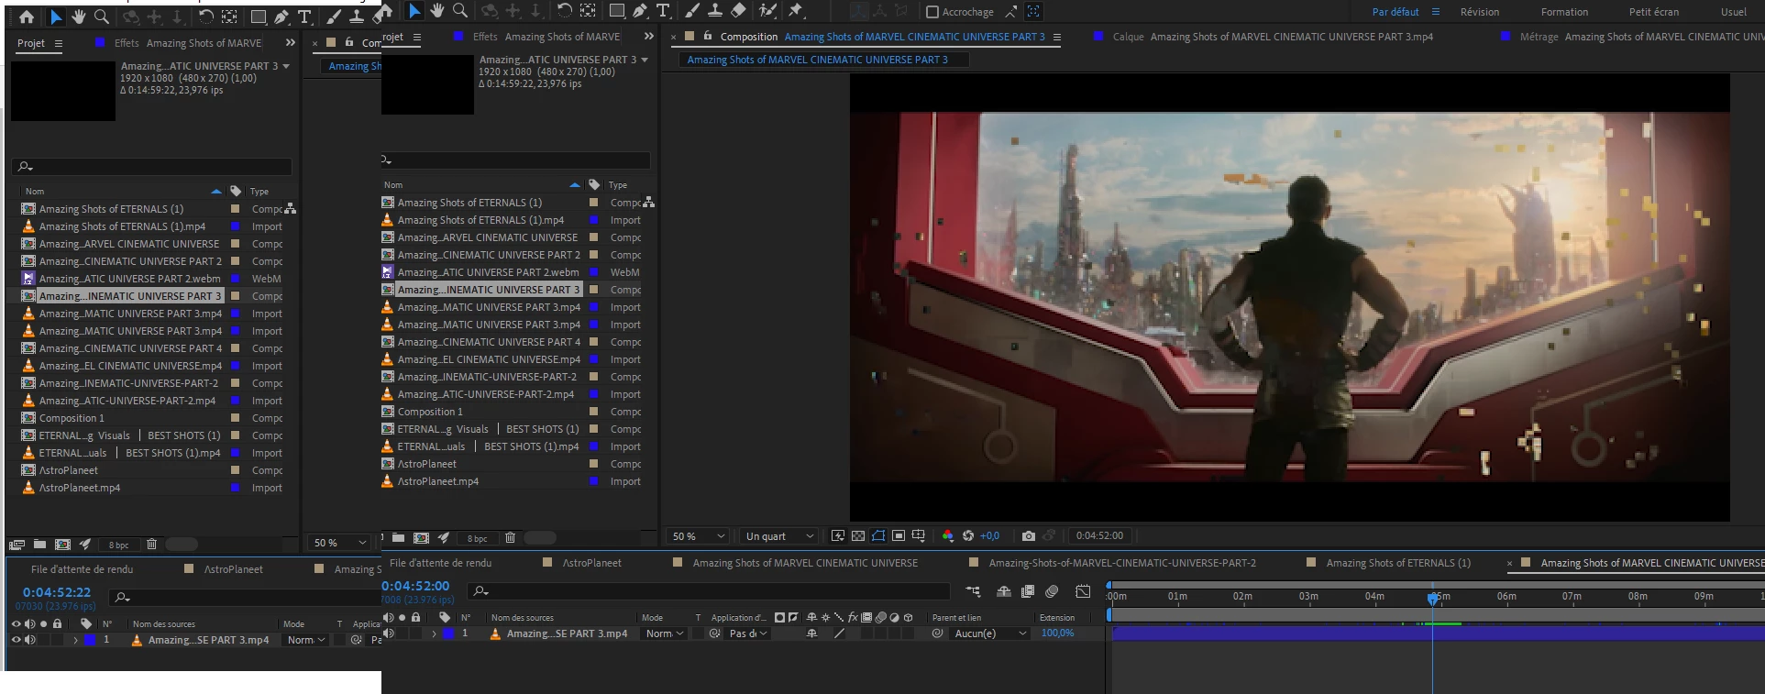Viewport: 1765px width, 694px height.
Task: Switch to the Révision workspace
Action: [x=1480, y=12]
